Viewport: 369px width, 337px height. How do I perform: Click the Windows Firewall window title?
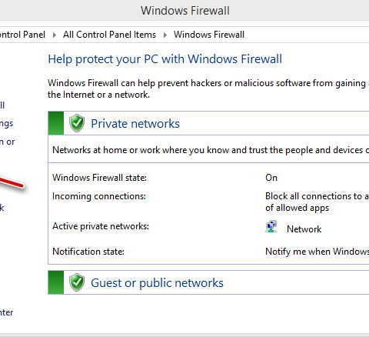[x=185, y=11]
